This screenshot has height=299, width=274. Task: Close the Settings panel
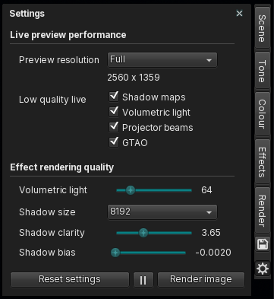point(239,13)
